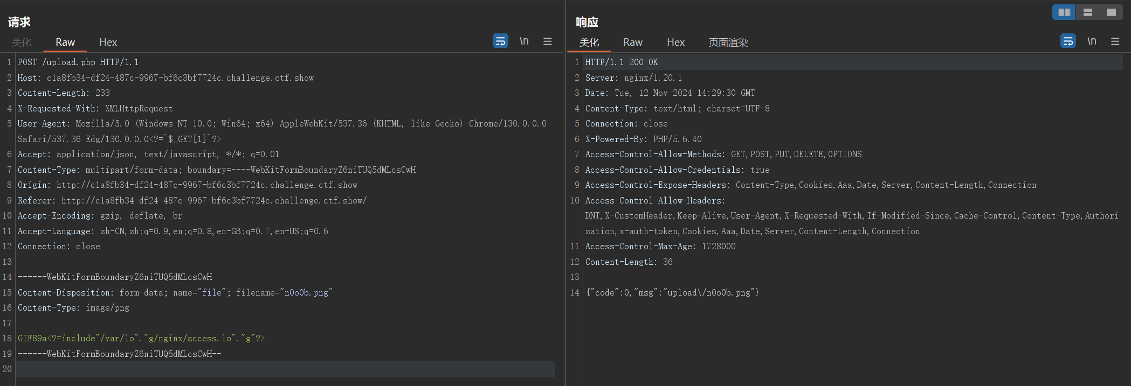Image resolution: width=1131 pixels, height=386 pixels.
Task: Click the multipart Content-Type boundary header
Action: pos(217,170)
